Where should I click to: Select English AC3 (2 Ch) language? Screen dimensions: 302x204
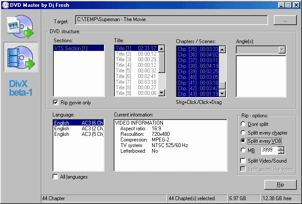[x=78, y=128]
